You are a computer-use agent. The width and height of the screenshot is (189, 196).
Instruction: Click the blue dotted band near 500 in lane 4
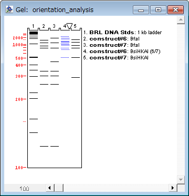pos(65,57)
